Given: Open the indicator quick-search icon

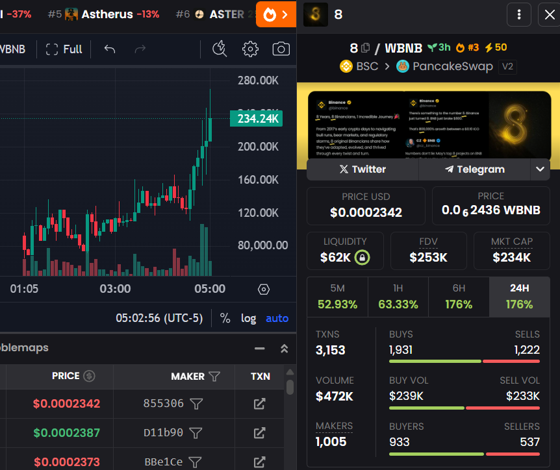Looking at the screenshot, I should (220, 49).
